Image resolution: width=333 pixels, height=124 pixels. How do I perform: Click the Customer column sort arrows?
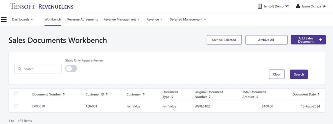coord(143,94)
